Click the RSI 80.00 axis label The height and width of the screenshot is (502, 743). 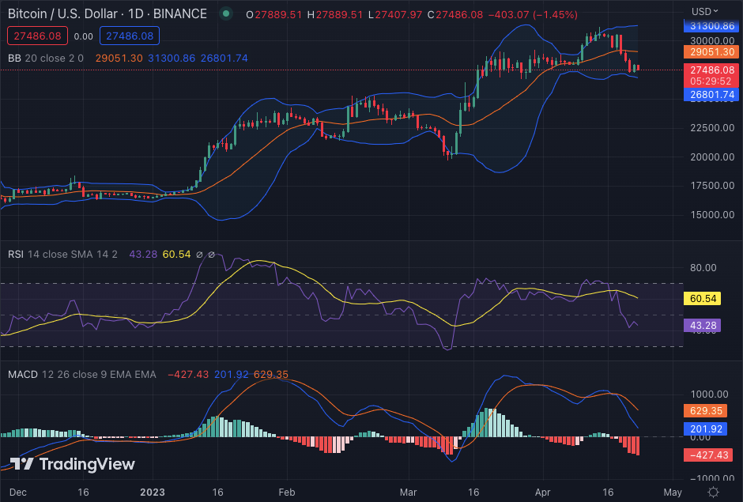[x=703, y=268]
